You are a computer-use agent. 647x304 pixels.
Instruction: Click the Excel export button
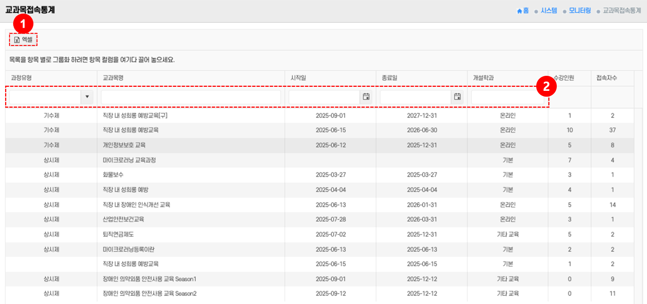23,40
